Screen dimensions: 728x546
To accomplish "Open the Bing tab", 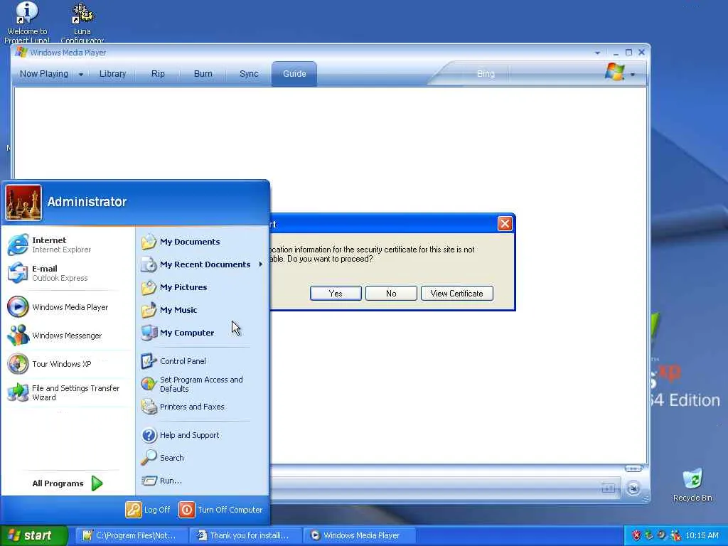I will click(486, 74).
